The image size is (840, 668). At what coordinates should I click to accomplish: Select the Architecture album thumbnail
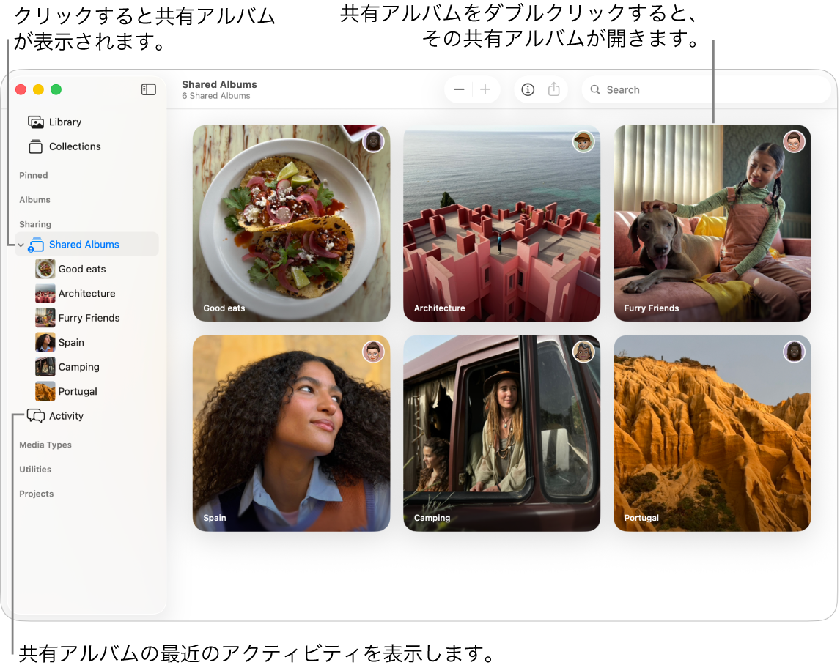coord(501,223)
